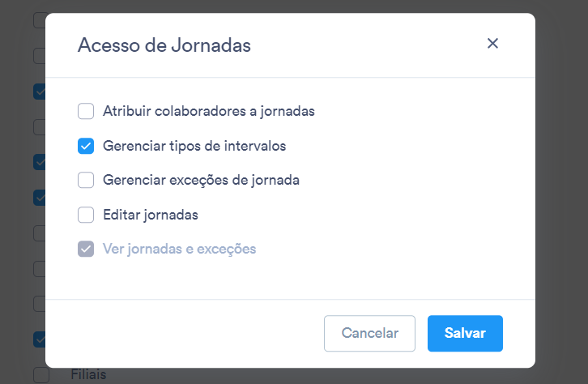This screenshot has height=384, width=588.
Task: Cancel the changes with the Cancelar button
Action: click(x=370, y=334)
